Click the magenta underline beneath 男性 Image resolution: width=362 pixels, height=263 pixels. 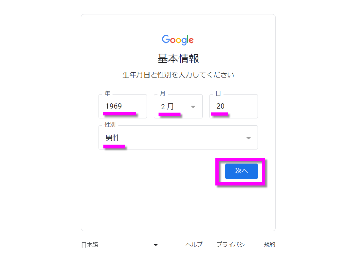(x=114, y=147)
